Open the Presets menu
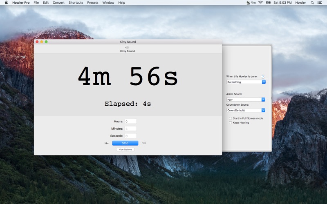 coord(93,2)
